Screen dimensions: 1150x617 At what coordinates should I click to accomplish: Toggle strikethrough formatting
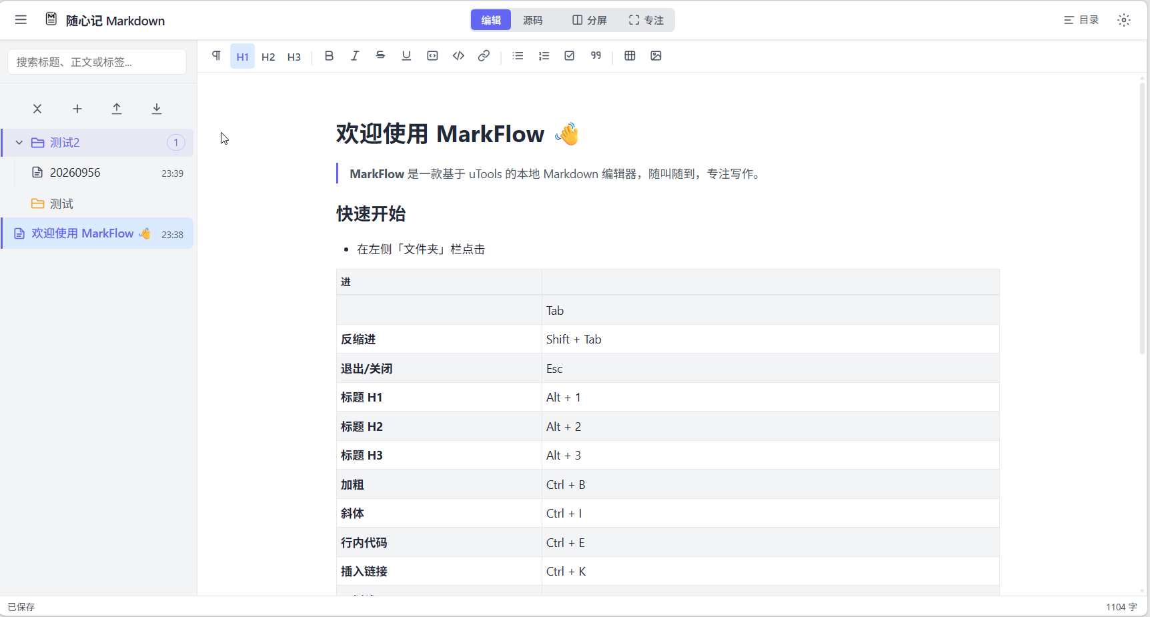click(x=380, y=56)
